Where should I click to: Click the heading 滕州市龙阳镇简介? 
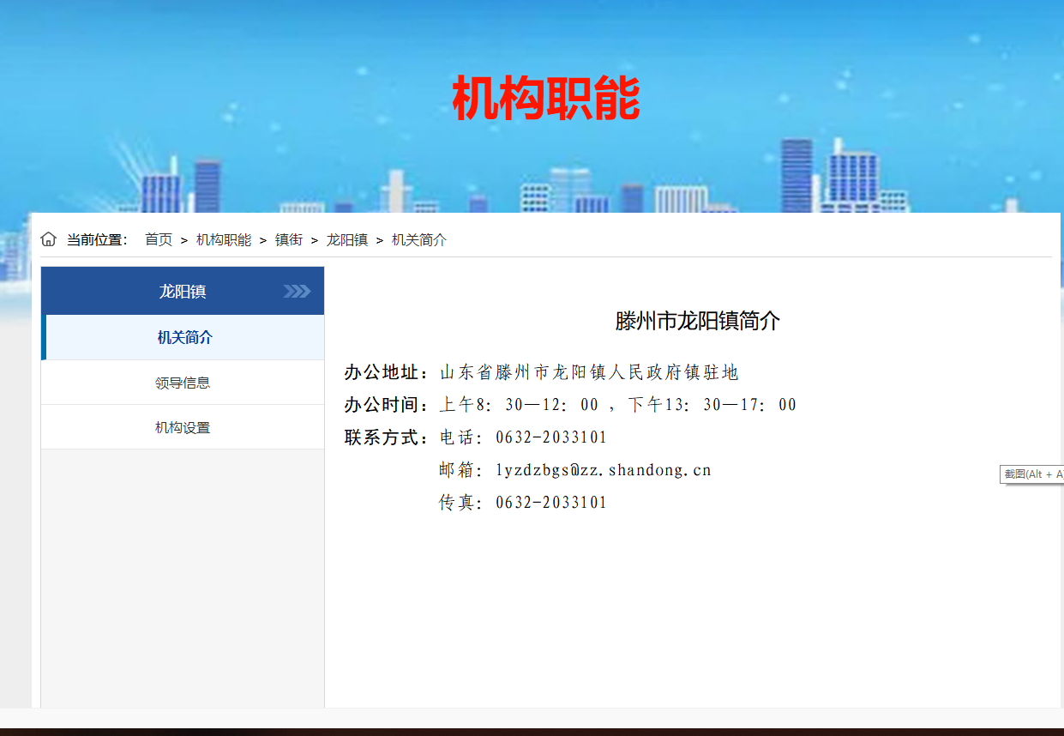[697, 321]
